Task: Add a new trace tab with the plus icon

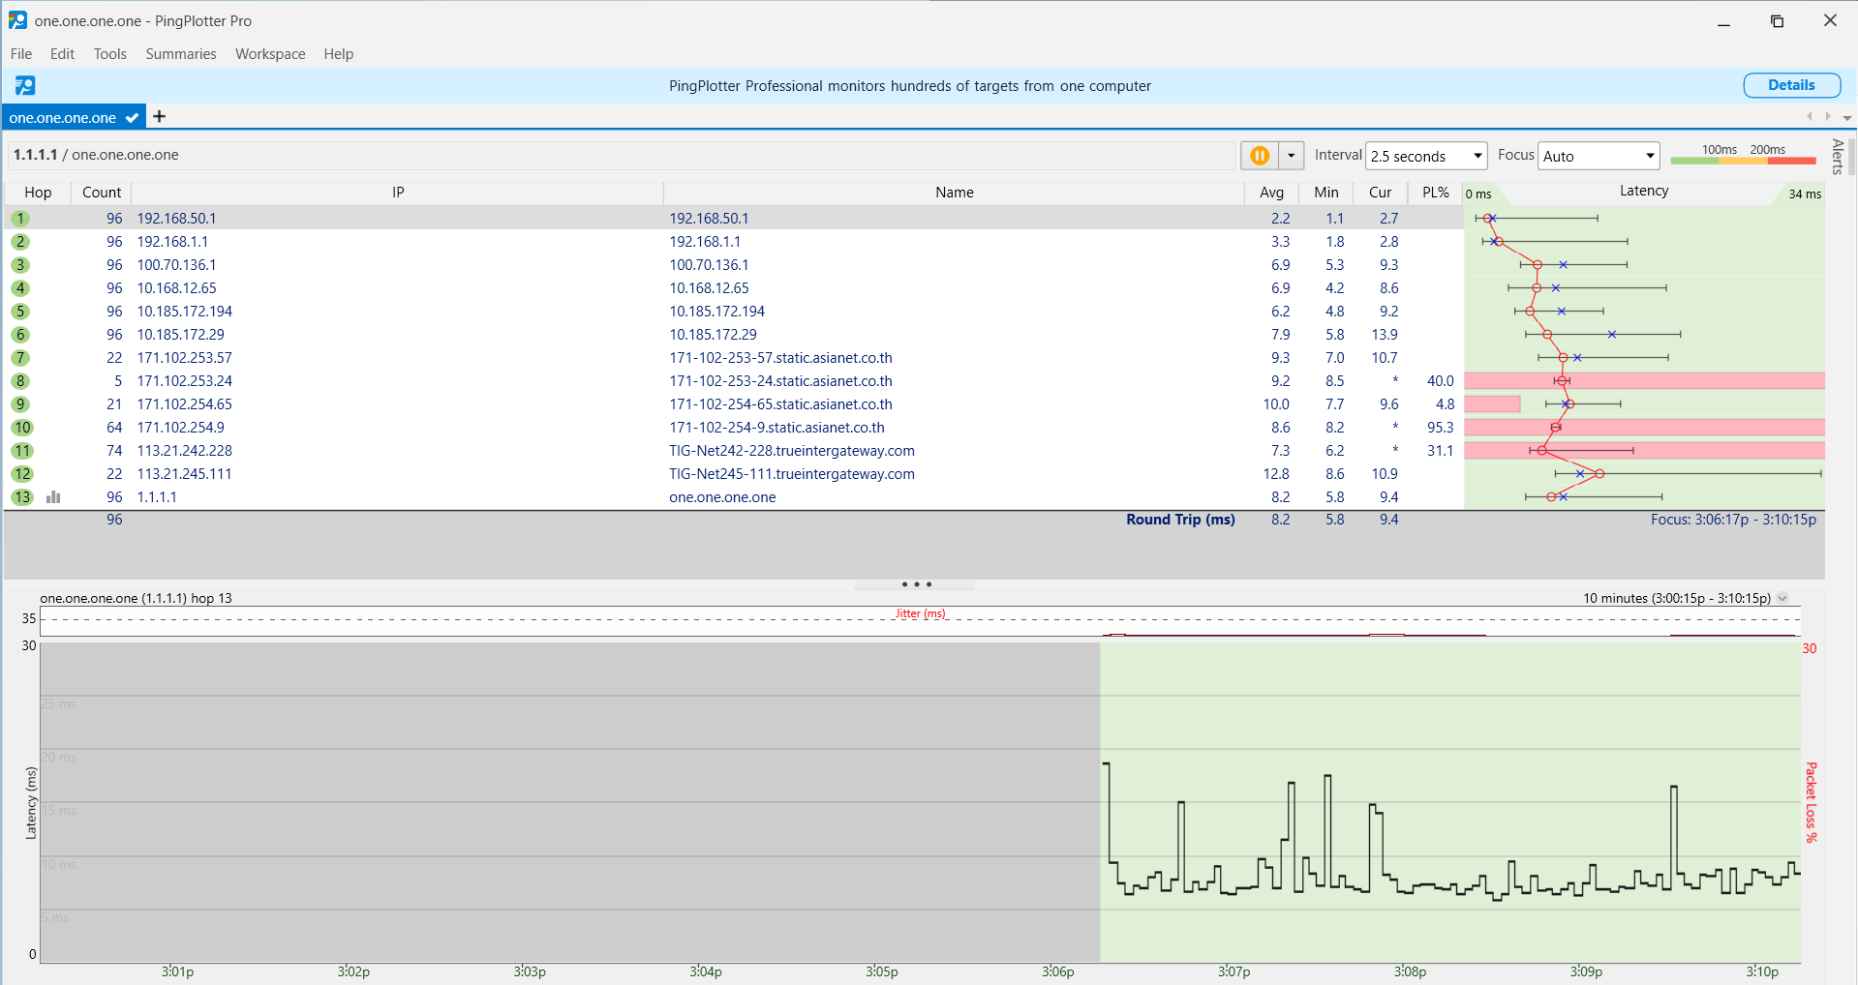Action: 160,117
